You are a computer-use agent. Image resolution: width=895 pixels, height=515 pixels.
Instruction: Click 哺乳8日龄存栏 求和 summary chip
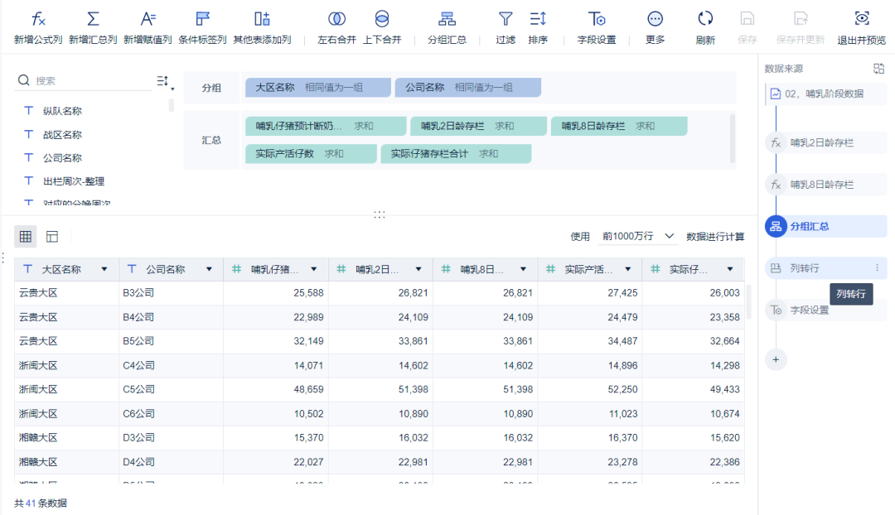pyautogui.click(x=619, y=126)
